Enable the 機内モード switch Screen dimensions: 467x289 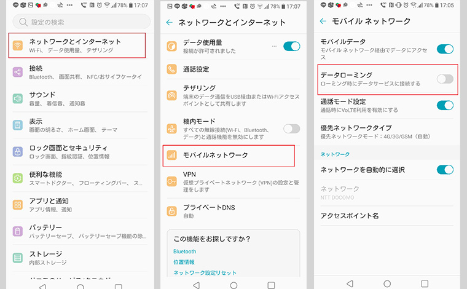[x=292, y=129]
